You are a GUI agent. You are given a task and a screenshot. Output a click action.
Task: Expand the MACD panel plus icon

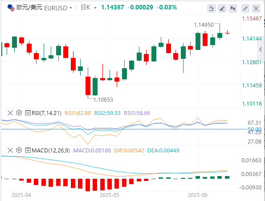tap(28, 150)
